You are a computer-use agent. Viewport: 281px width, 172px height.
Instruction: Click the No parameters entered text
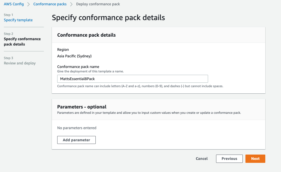click(77, 128)
